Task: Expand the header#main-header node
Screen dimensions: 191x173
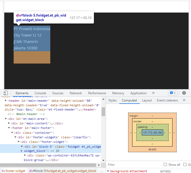Action: [6, 100]
